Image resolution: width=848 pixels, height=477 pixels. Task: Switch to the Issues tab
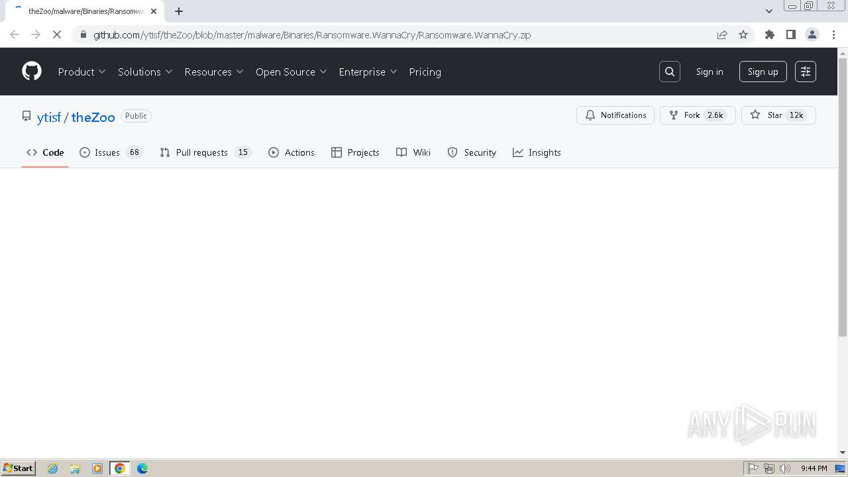pyautogui.click(x=111, y=152)
